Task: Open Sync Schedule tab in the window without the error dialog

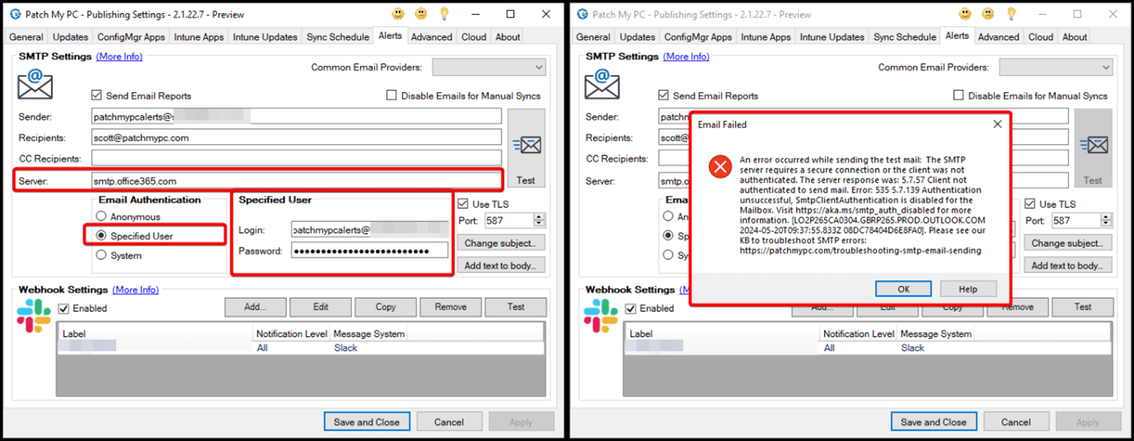Action: tap(338, 37)
